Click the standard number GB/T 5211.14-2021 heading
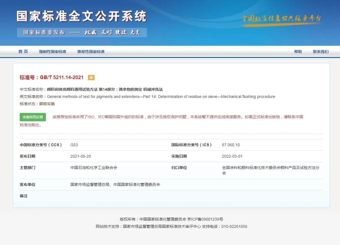 pyautogui.click(x=52, y=78)
